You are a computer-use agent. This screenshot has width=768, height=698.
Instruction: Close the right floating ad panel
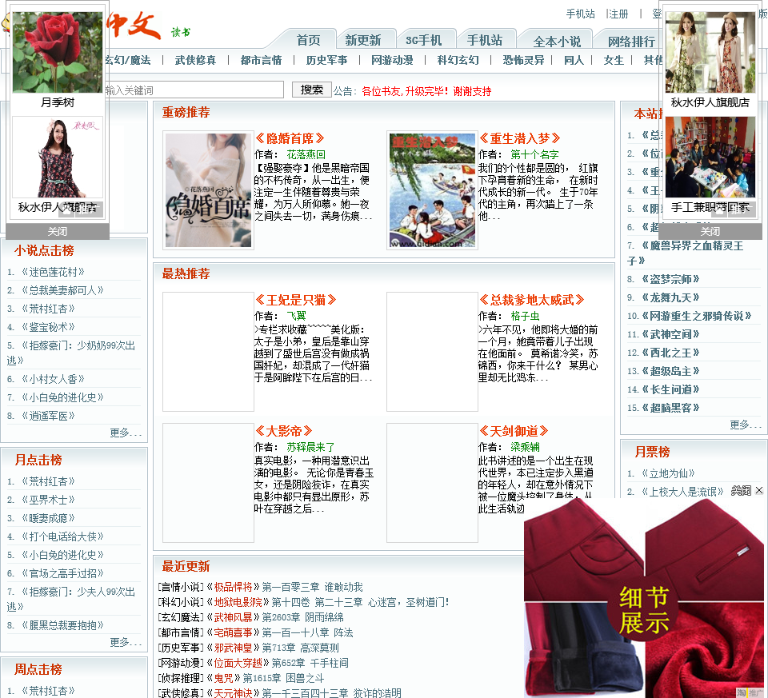pyautogui.click(x=710, y=232)
